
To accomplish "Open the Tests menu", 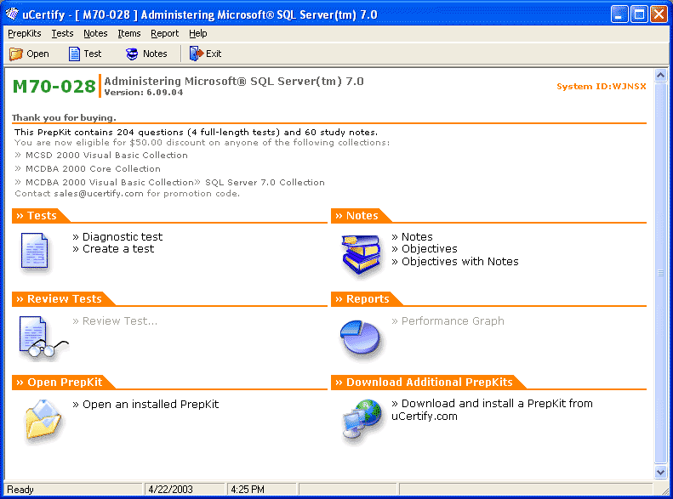I will tap(62, 33).
